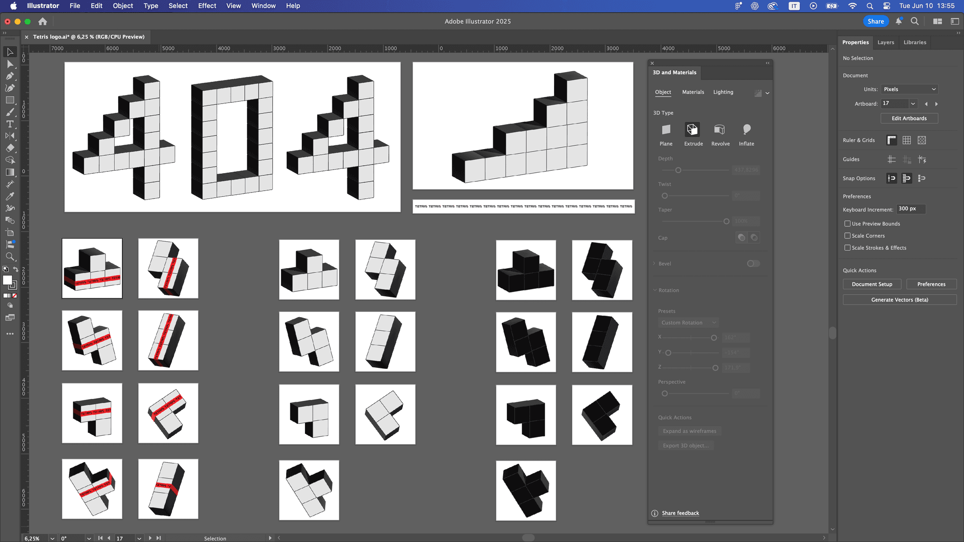Open the Units dropdown set to Pixels
964x542 pixels.
(909, 89)
